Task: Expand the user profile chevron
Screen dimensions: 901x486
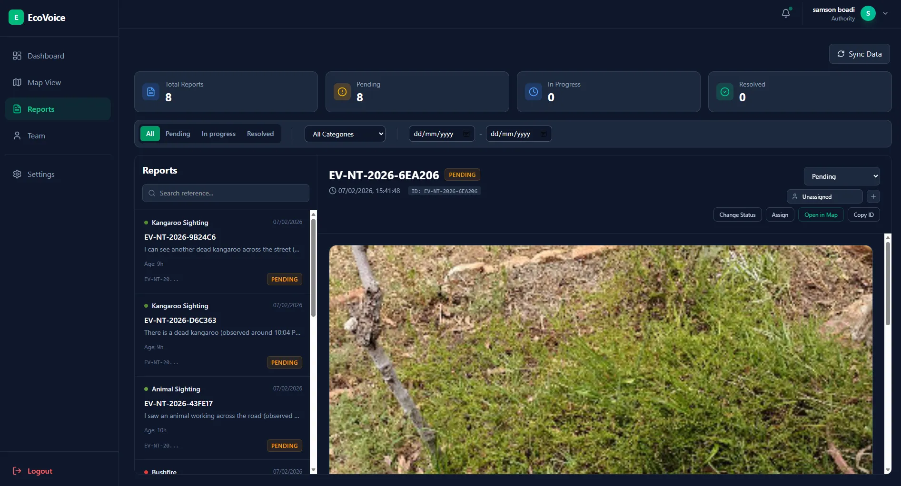Action: (x=885, y=13)
